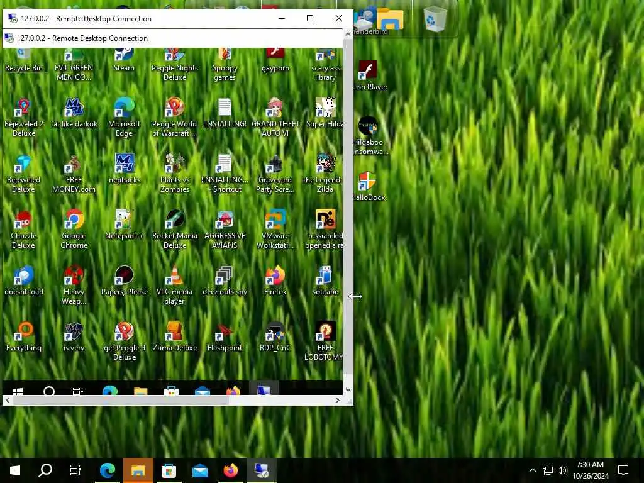This screenshot has width=644, height=483.
Task: Click the FREE LOBOTOMY icon
Action: [x=324, y=341]
